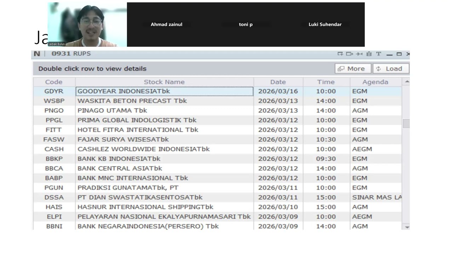Sort by the Time column header
The width and height of the screenshot is (453, 255).
[x=326, y=82]
